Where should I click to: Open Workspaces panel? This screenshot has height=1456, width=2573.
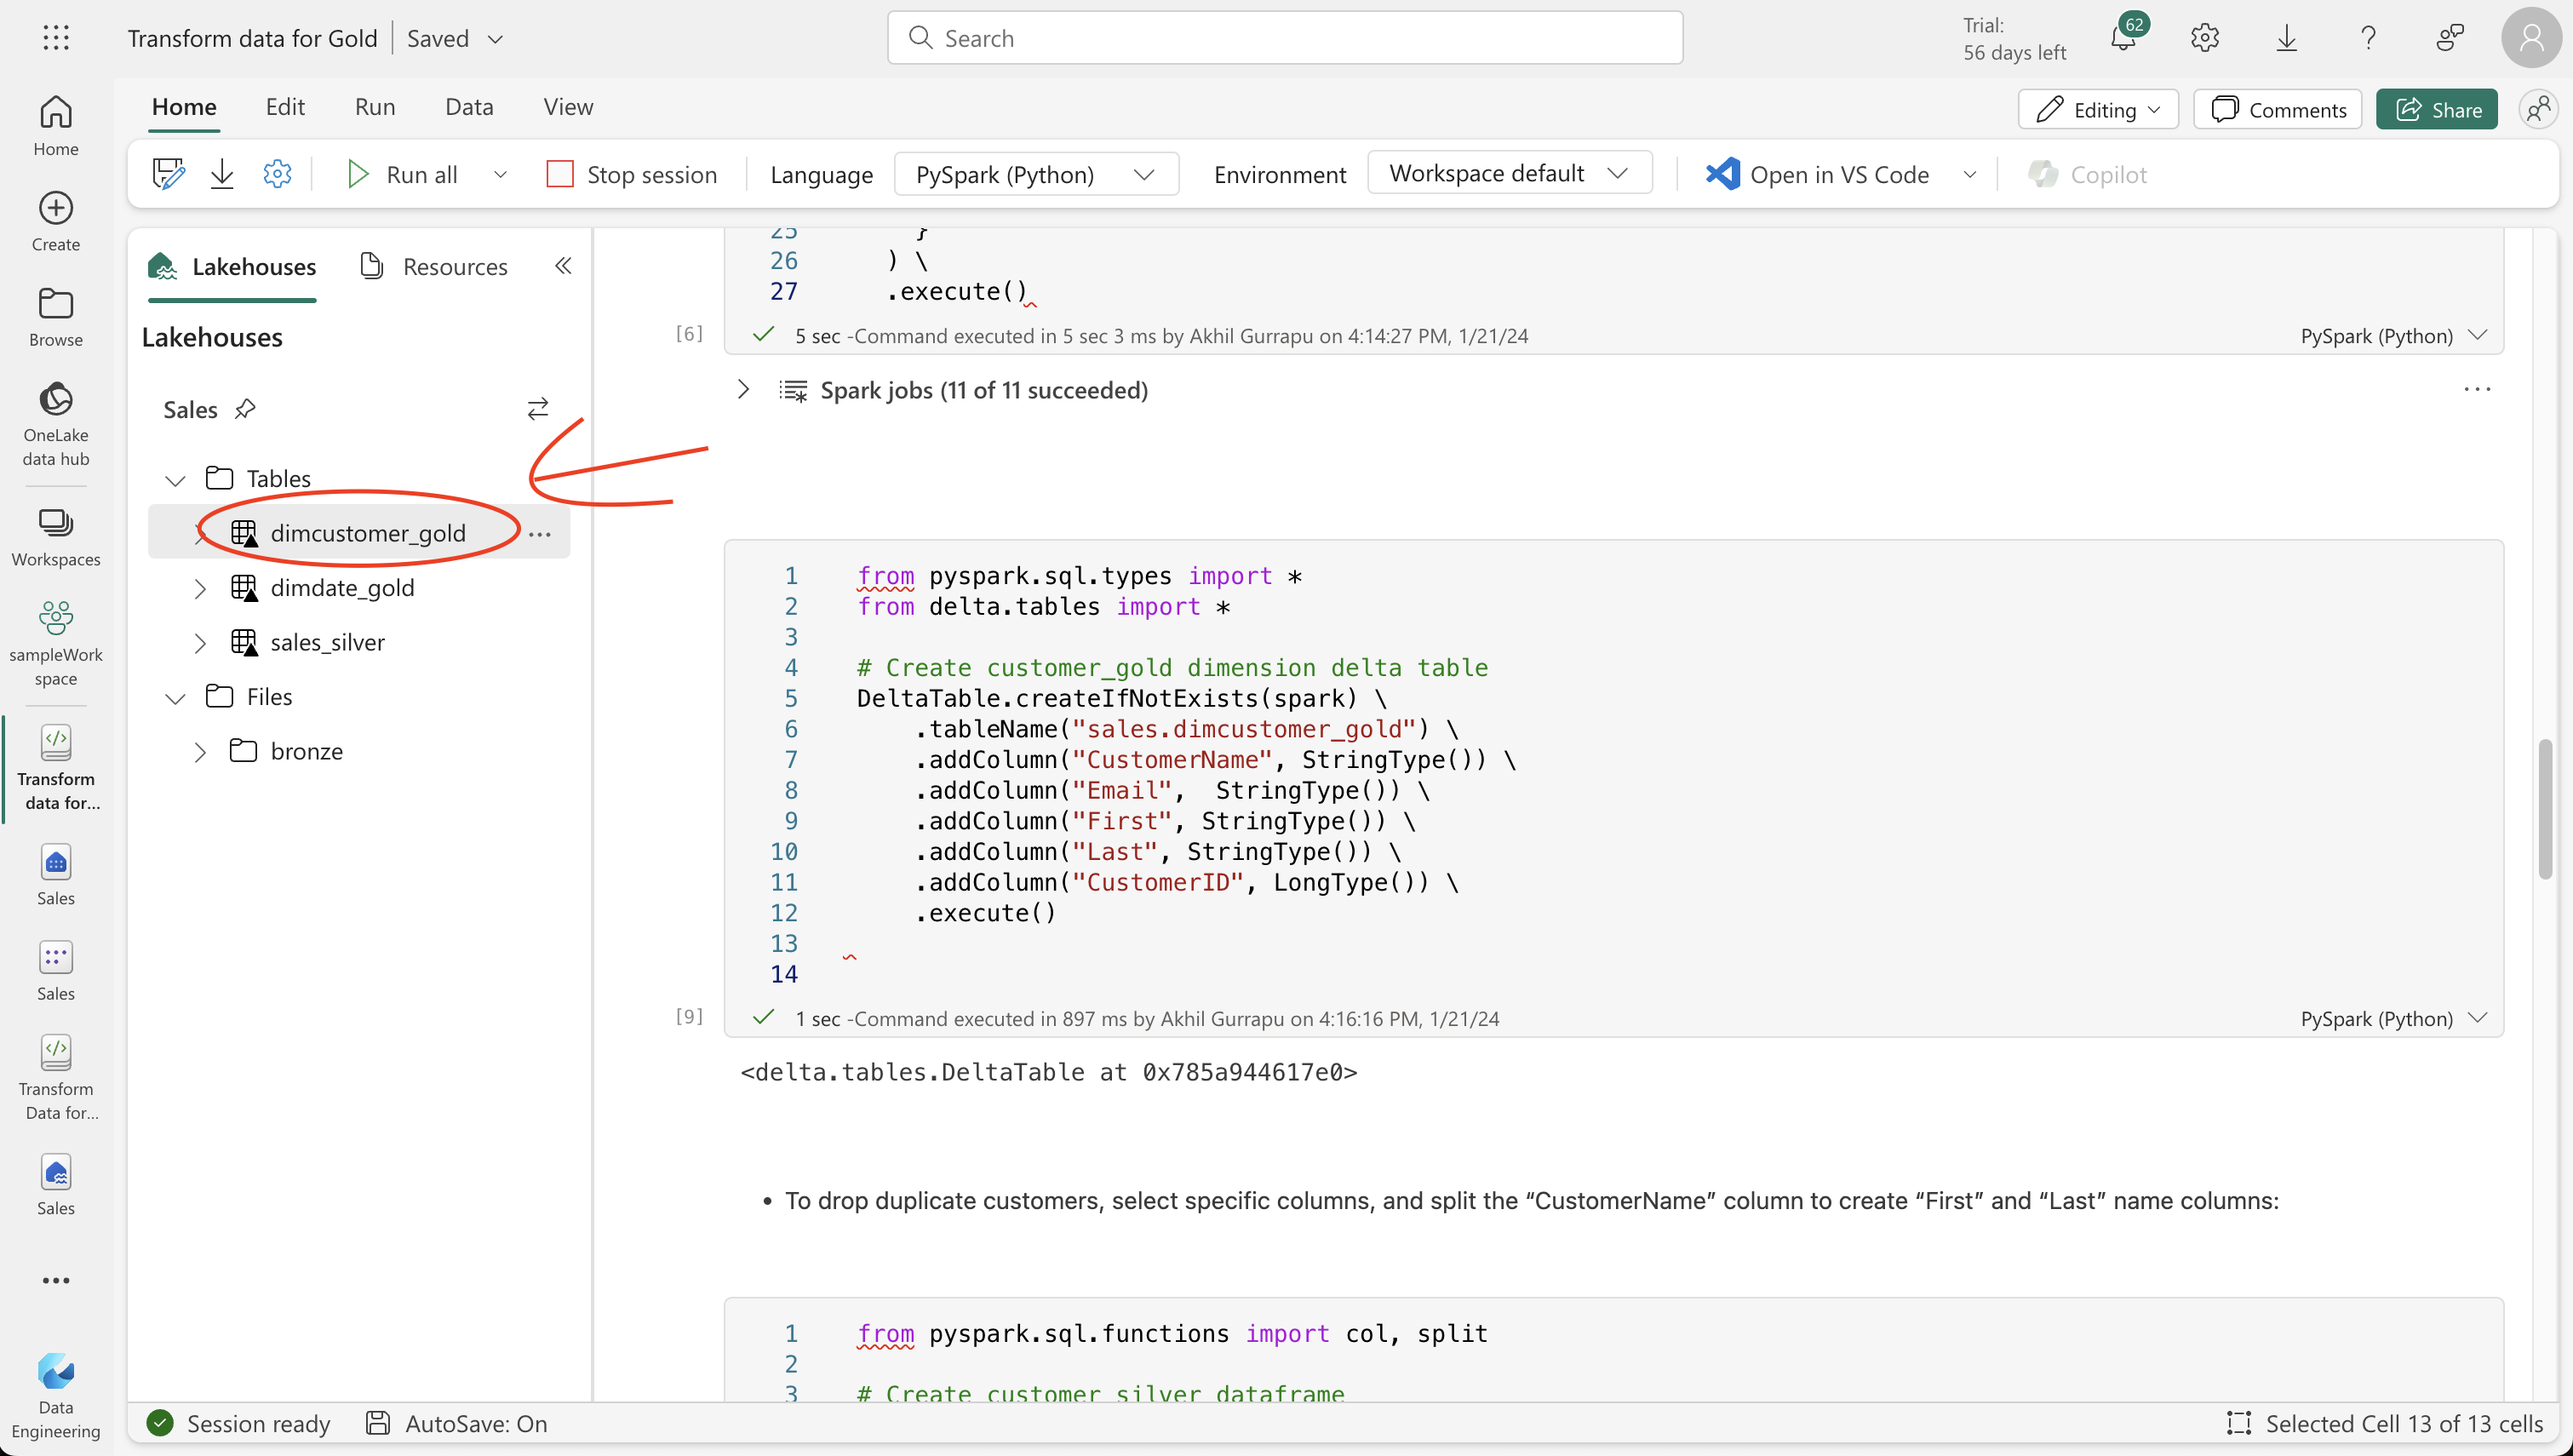click(56, 537)
